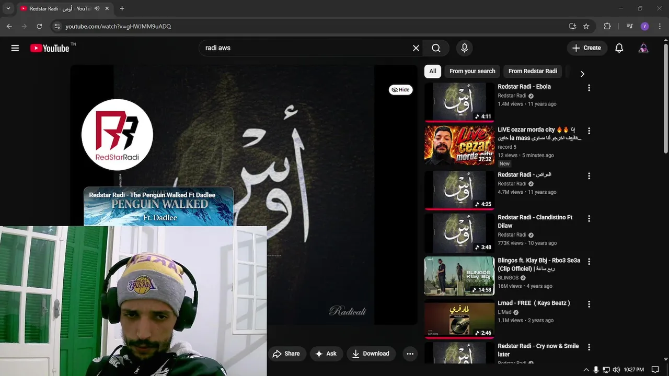Open options for Lmad - FREE
The width and height of the screenshot is (669, 376).
tap(589, 304)
